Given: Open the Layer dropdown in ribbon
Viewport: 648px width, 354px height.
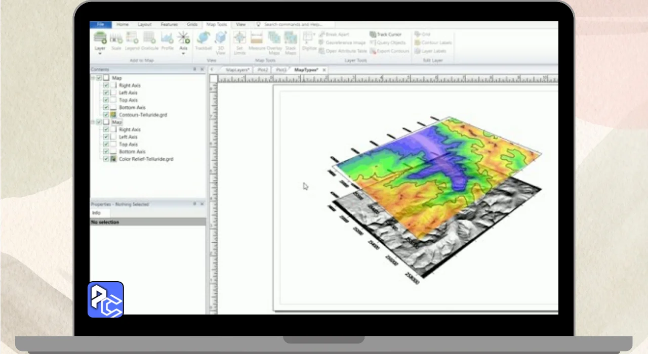Looking at the screenshot, I should click(x=100, y=52).
